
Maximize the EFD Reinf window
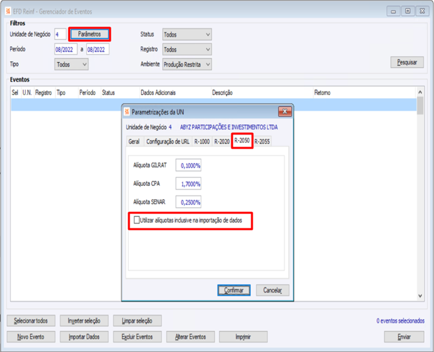point(408,11)
